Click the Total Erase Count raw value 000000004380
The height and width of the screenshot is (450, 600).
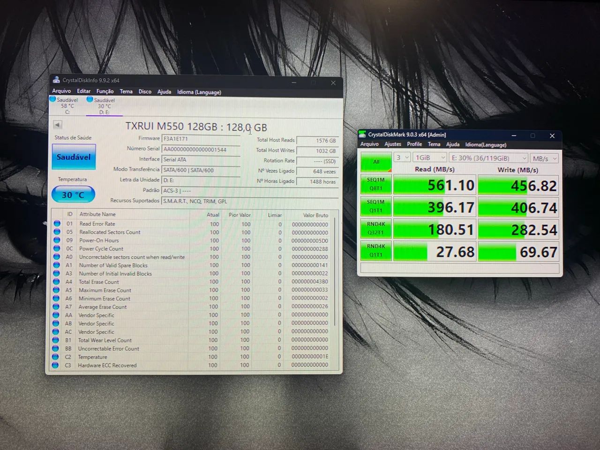tap(309, 282)
